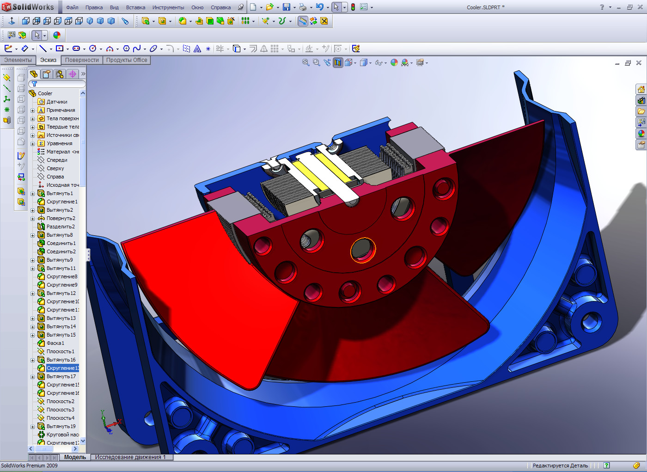
Task: Click the Rebuild traffic light icon
Action: pos(353,7)
